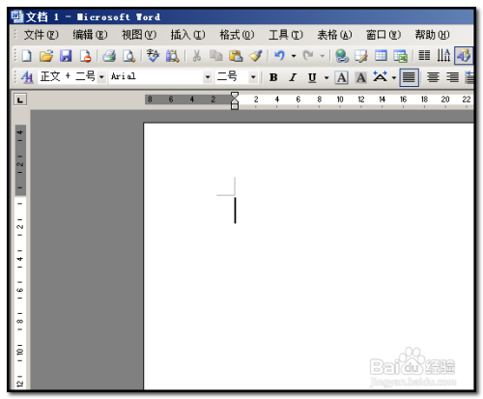This screenshot has width=483, height=399.
Task: Expand the style dropdown showing 正文 + 二号
Action: pyautogui.click(x=101, y=77)
